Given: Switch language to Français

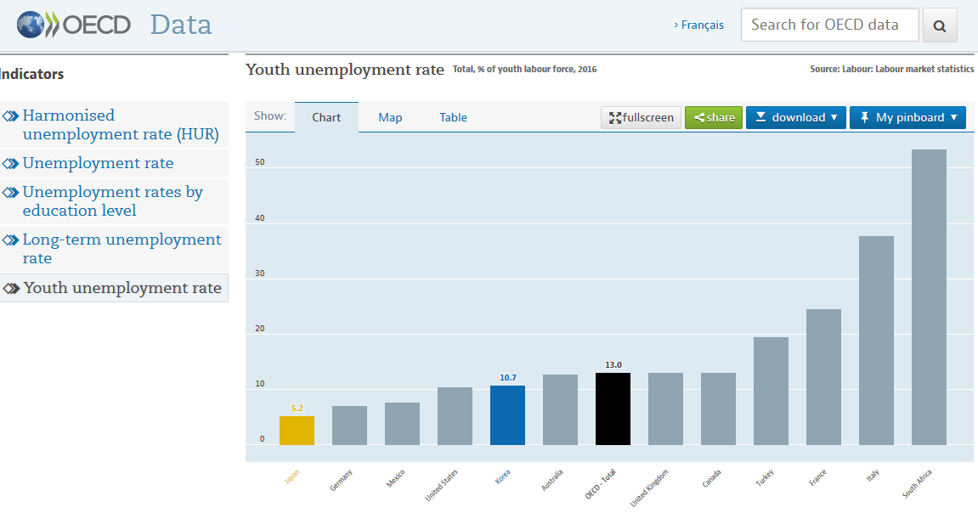Looking at the screenshot, I should coord(698,25).
